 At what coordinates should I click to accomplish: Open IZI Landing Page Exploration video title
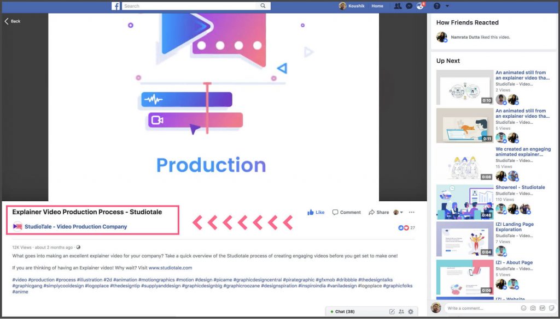pyautogui.click(x=515, y=227)
